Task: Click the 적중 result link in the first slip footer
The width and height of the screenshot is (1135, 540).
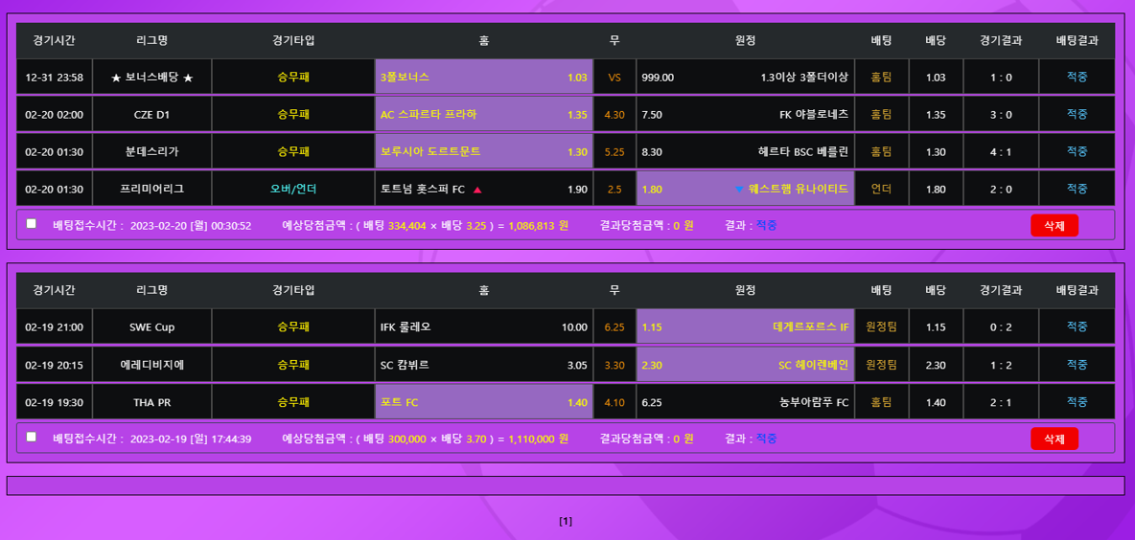Action: click(766, 225)
